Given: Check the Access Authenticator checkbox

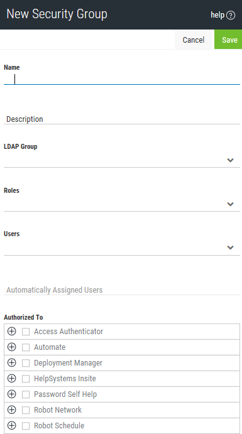Looking at the screenshot, I should [x=26, y=332].
